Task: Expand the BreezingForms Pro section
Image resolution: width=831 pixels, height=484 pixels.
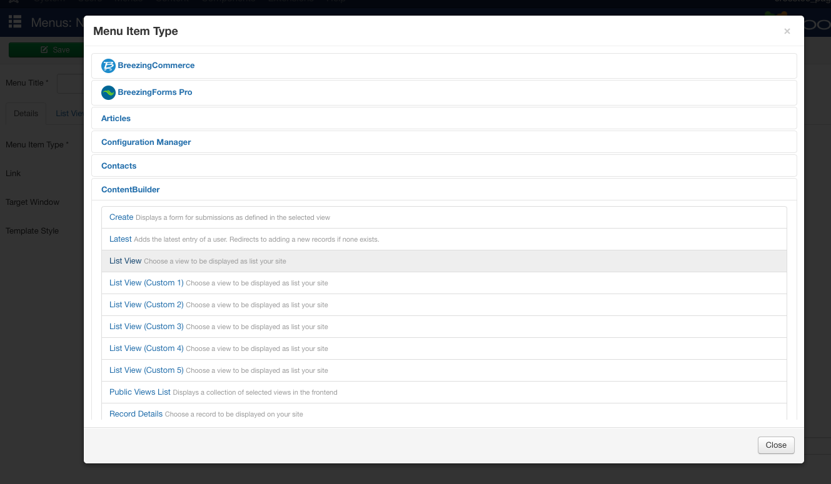Action: click(x=154, y=92)
